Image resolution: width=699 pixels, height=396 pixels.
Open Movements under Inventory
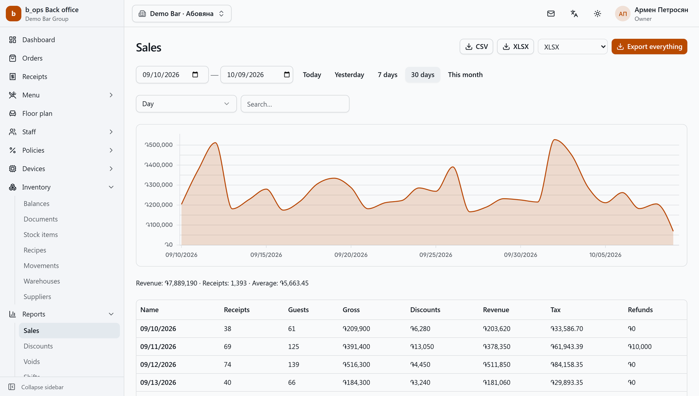(x=69, y=266)
